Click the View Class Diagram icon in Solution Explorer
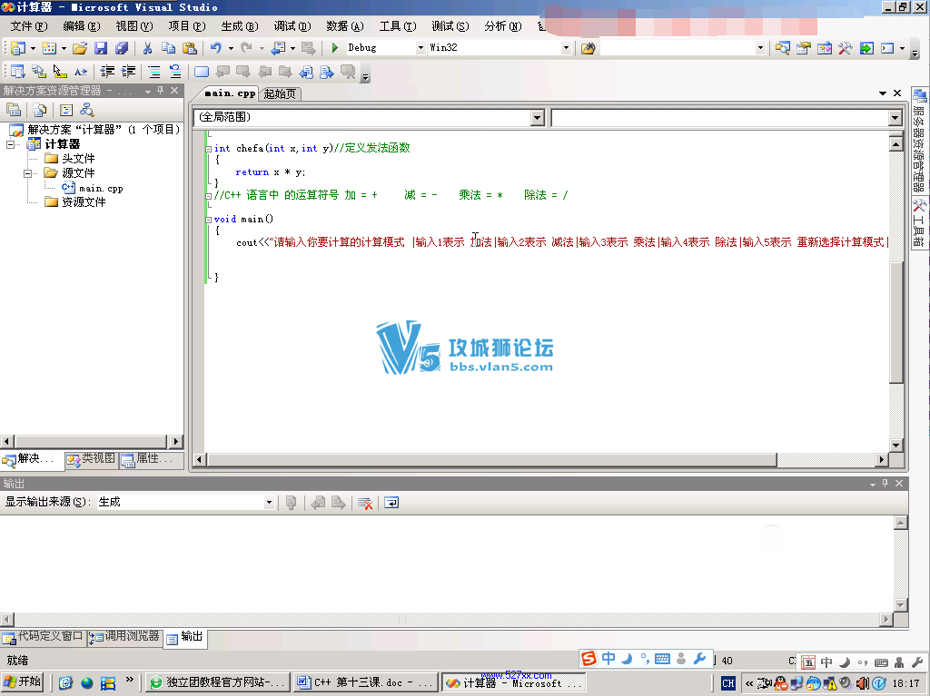 point(86,111)
